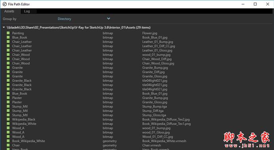Click green status square of Chair_Wood_Diff.jpg row

pyautogui.click(x=8, y=59)
